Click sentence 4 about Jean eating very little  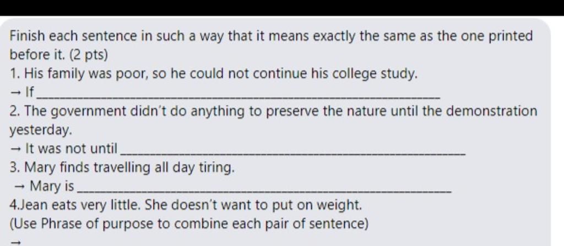click(186, 205)
